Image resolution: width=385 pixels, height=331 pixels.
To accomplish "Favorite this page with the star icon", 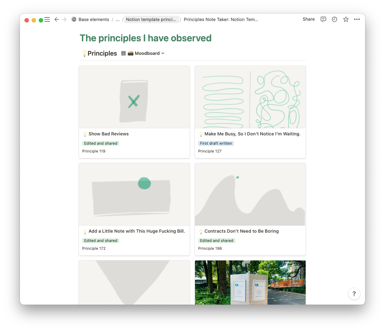I will tap(346, 20).
